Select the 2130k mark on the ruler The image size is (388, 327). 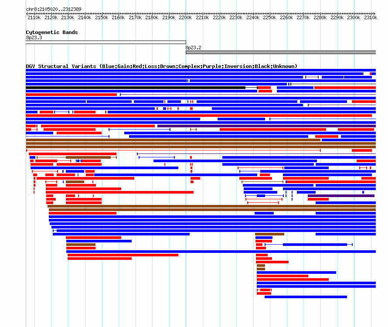coord(68,17)
